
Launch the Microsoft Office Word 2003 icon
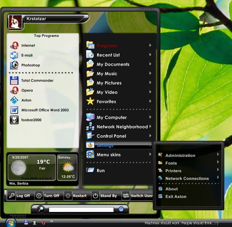[14, 110]
